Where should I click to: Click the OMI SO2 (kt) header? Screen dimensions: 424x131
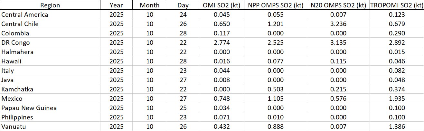click(221, 5)
